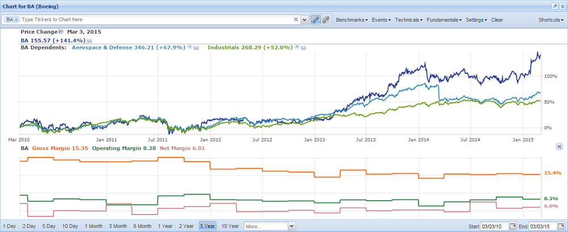This screenshot has height=232, width=568.
Task: Click BA 155.57 (+141.4%) legend
Action: tap(53, 40)
